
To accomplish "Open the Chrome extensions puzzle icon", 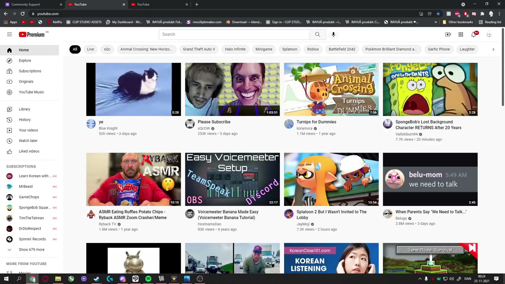I will click(482, 14).
